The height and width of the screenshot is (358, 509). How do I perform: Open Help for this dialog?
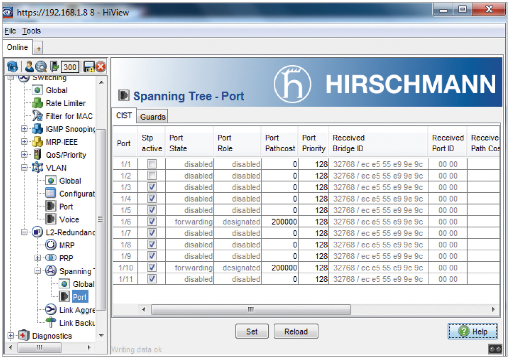473,331
